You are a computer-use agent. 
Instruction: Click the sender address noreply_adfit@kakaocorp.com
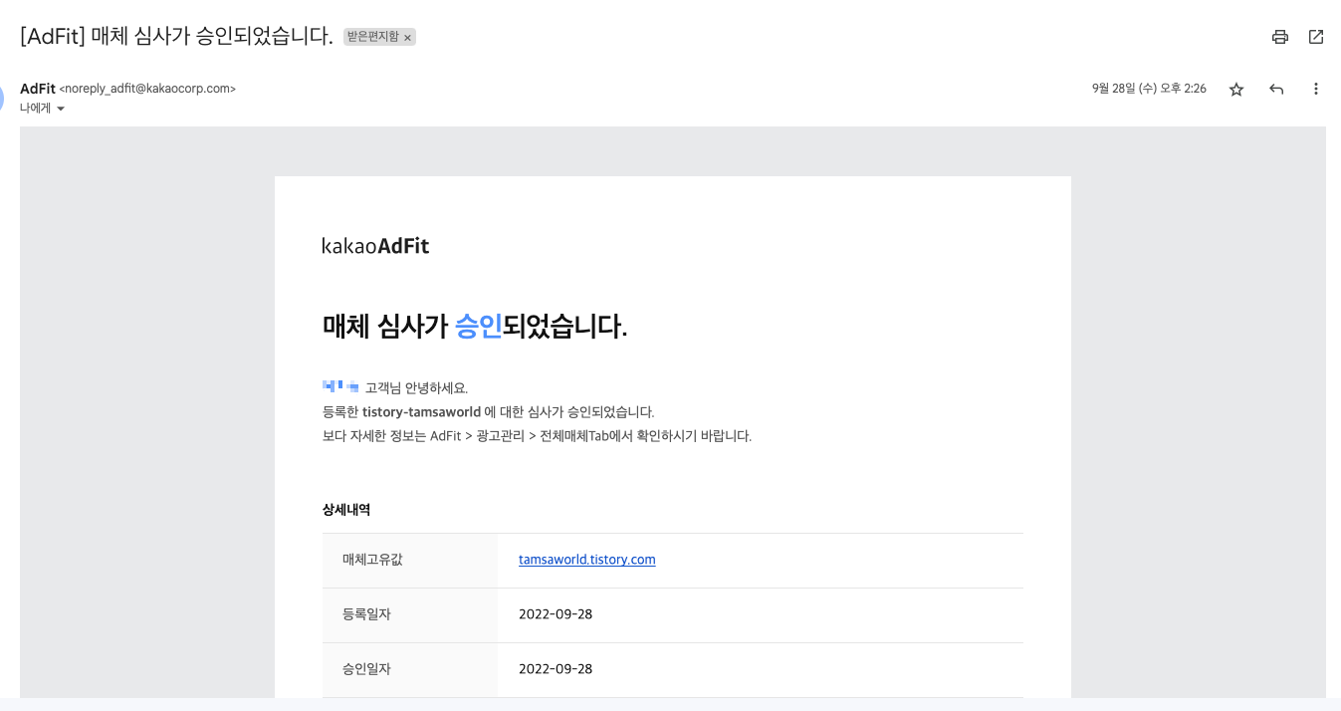click(147, 89)
